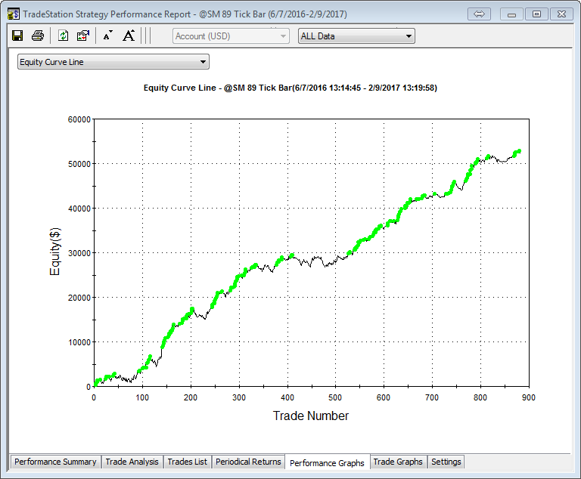Click the TradeStation app icon in title bar
The height and width of the screenshot is (479, 581).
click(13, 14)
